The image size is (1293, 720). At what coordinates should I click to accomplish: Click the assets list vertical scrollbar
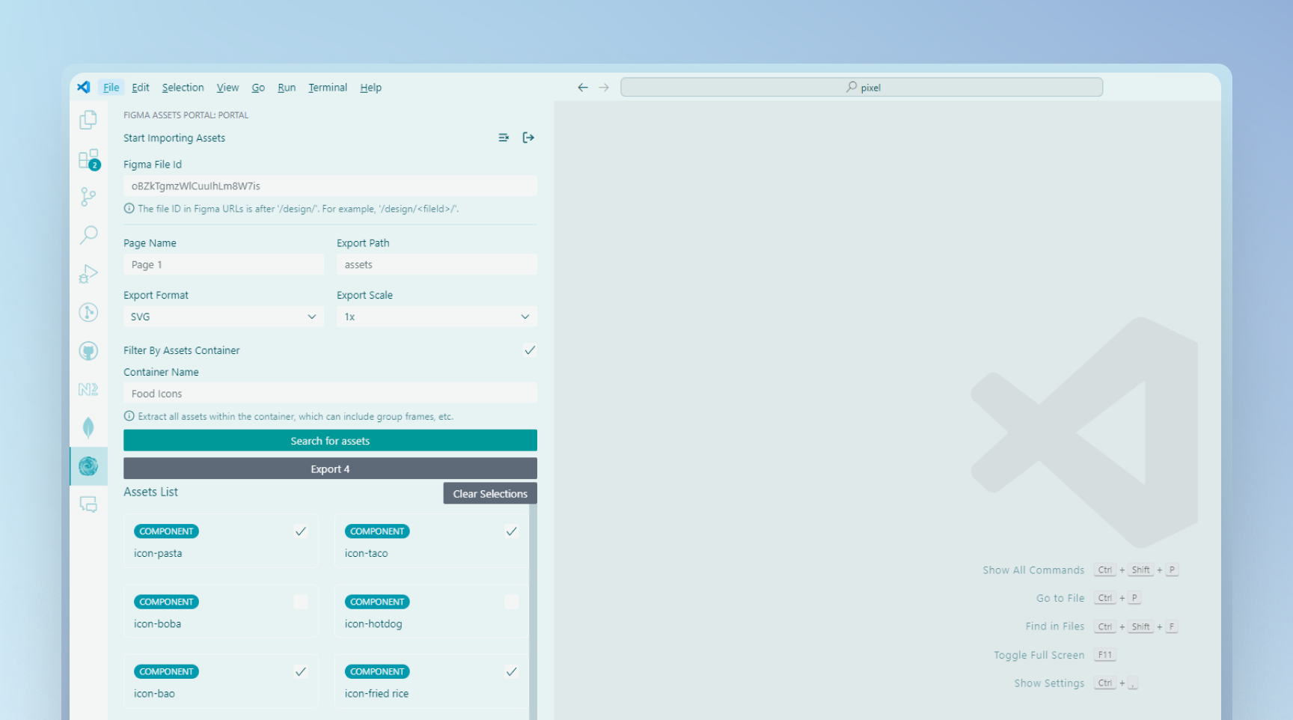click(x=533, y=610)
